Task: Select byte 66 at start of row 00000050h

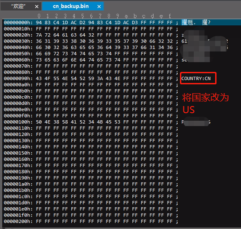Action: pos(39,54)
